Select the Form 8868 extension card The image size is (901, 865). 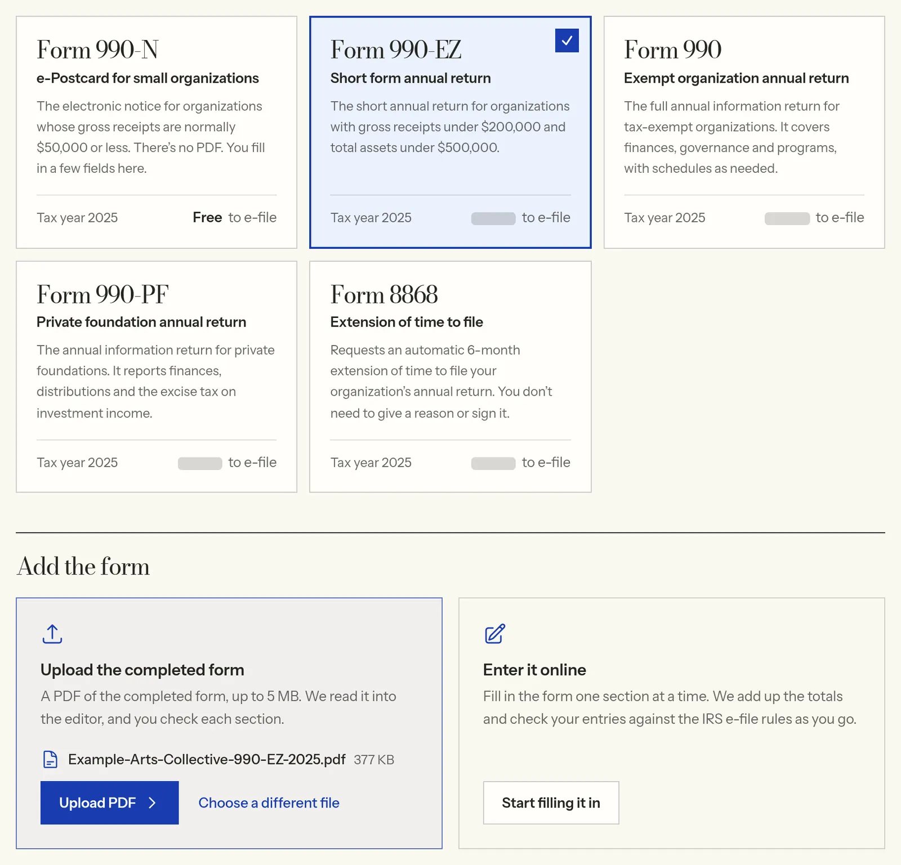point(450,377)
